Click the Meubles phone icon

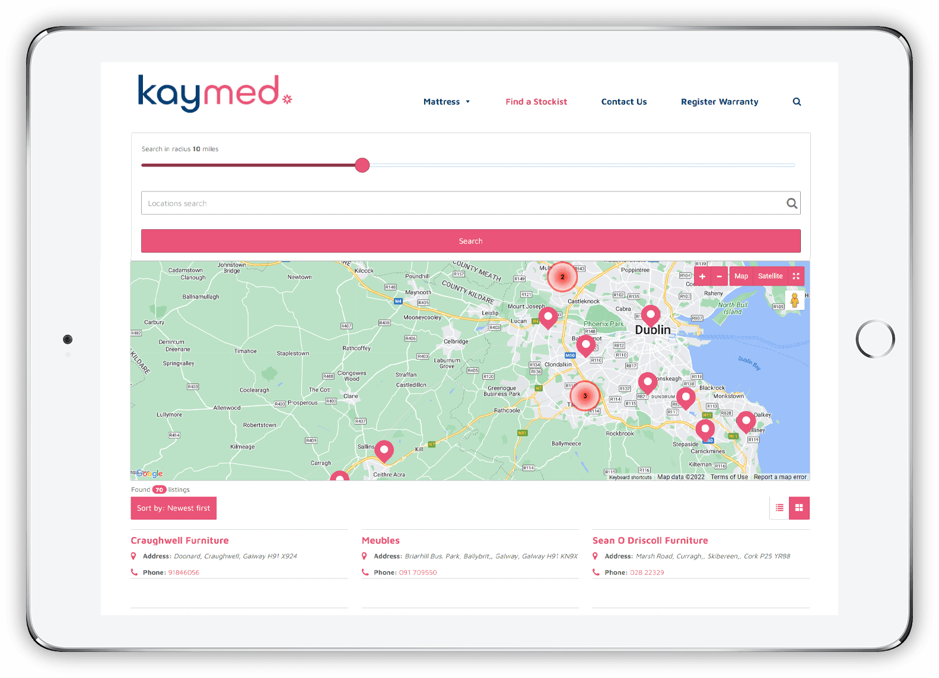(x=365, y=573)
